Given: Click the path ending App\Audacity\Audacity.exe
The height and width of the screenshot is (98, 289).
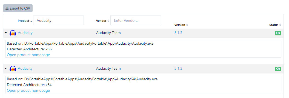Looking at the screenshot, I should click(x=80, y=44).
